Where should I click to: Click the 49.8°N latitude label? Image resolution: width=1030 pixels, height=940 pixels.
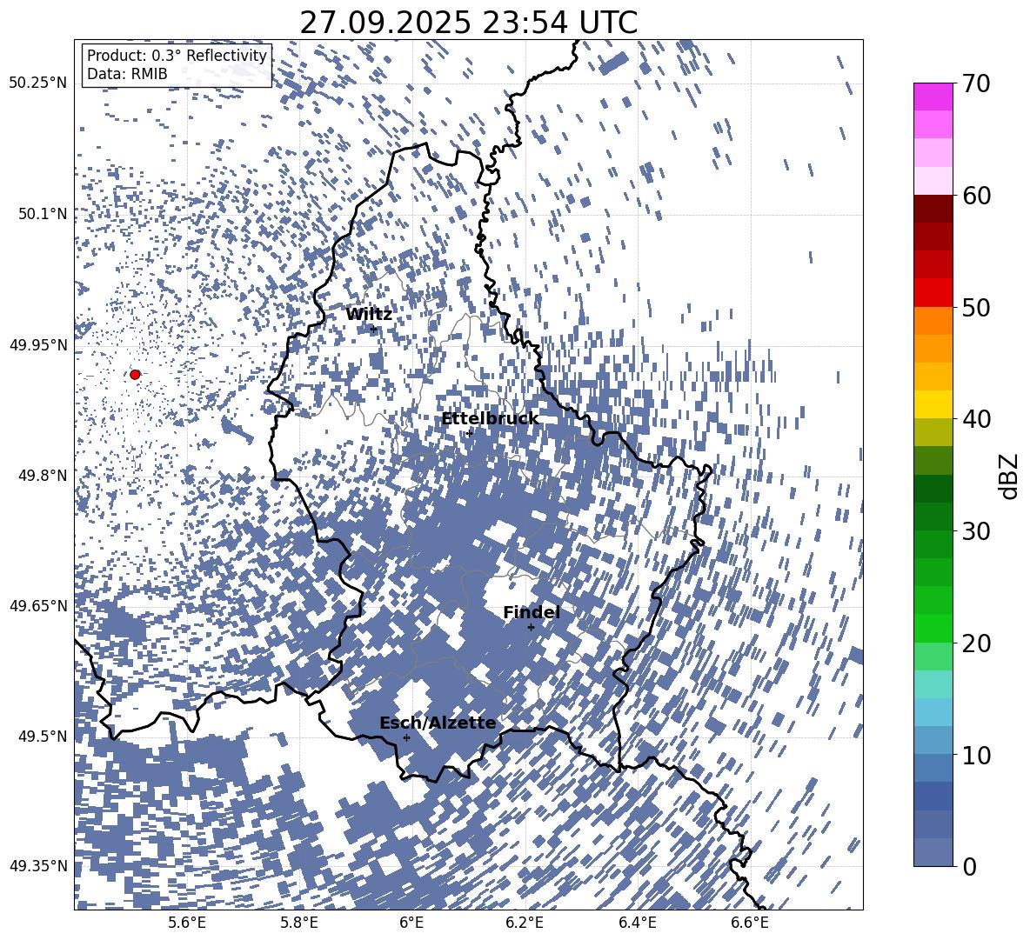pyautogui.click(x=42, y=476)
